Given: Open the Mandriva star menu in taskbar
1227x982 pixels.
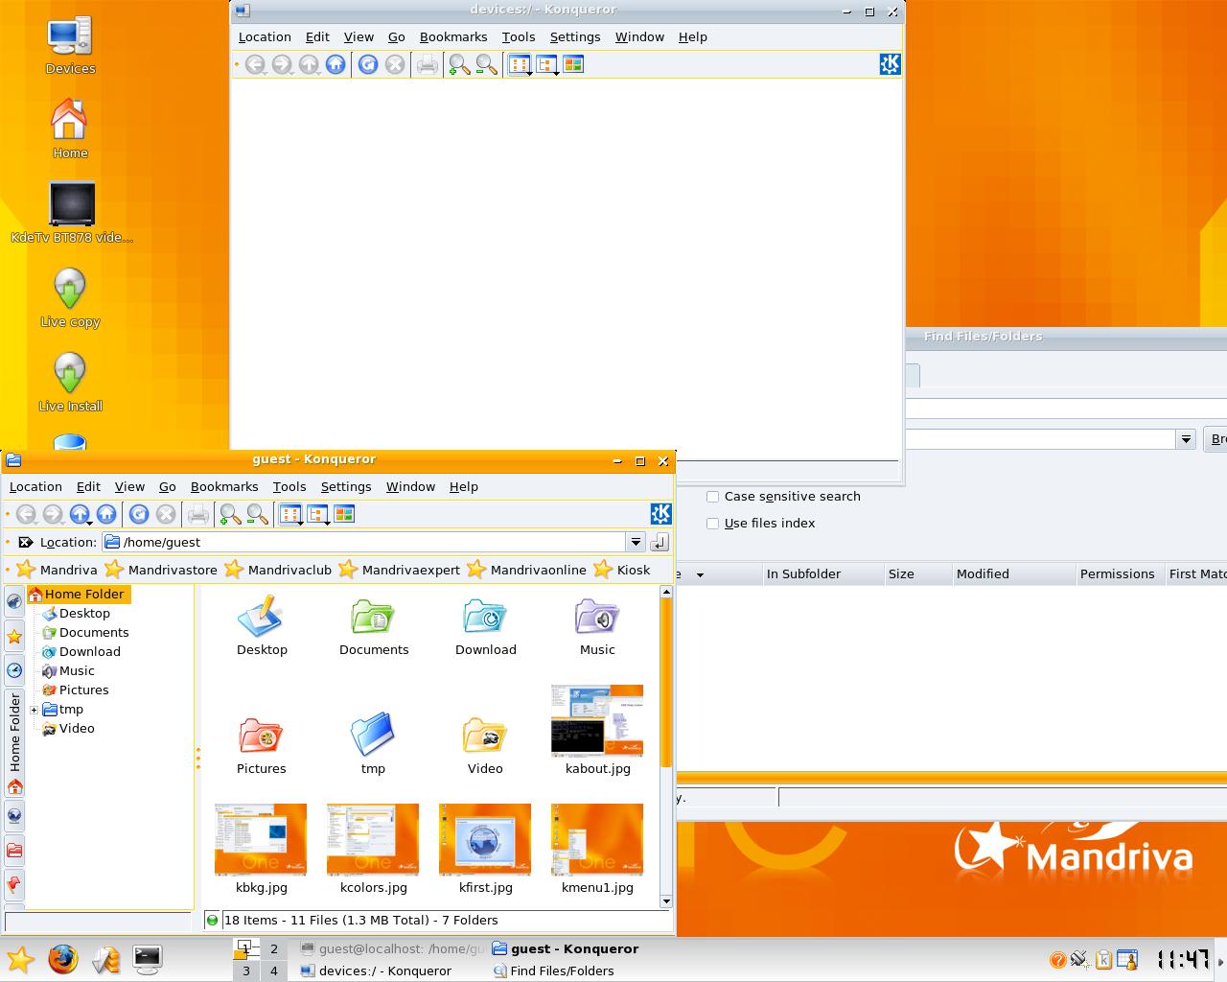Looking at the screenshot, I should point(20,959).
